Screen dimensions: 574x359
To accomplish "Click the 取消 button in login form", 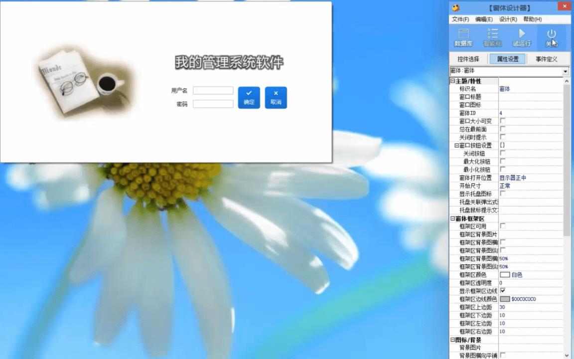I will [x=276, y=97].
